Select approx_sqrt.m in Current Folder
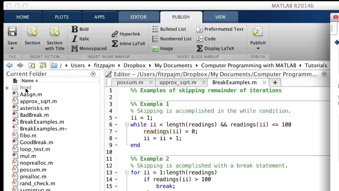This screenshot has width=339, height=191. [38, 101]
